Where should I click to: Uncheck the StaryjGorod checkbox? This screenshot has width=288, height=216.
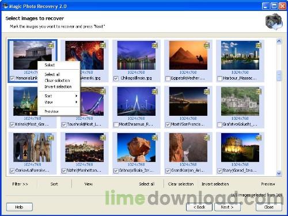pyautogui.click(x=219, y=170)
